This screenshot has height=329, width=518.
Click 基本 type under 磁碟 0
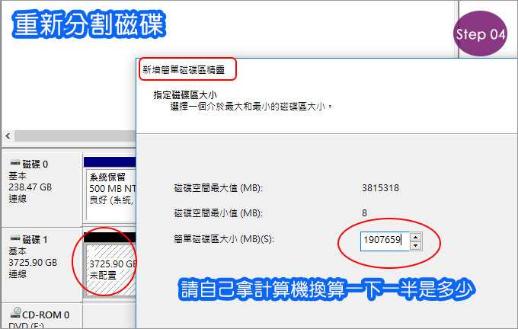point(18,176)
